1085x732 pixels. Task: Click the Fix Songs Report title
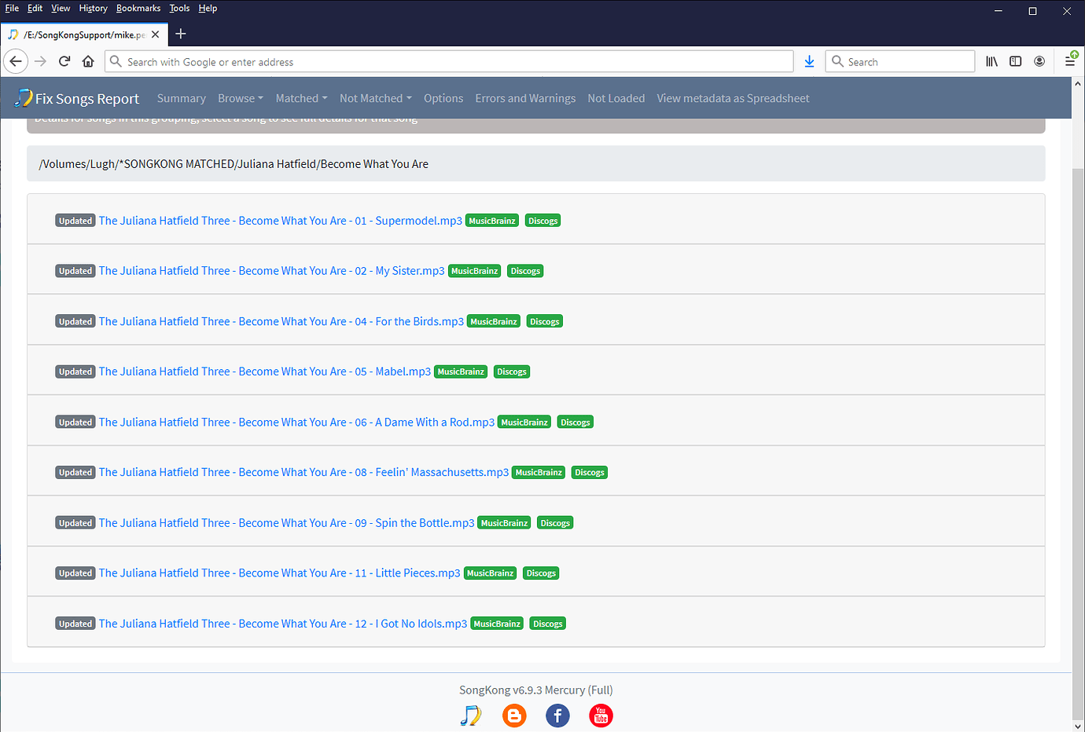(87, 98)
